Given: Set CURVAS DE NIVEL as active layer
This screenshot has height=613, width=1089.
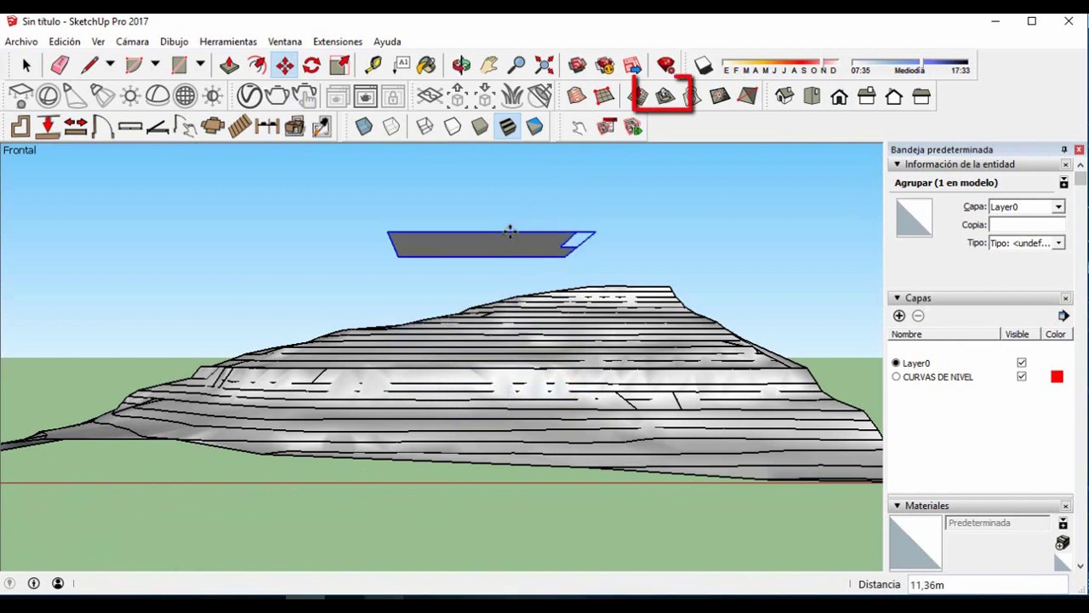Looking at the screenshot, I should click(x=896, y=376).
